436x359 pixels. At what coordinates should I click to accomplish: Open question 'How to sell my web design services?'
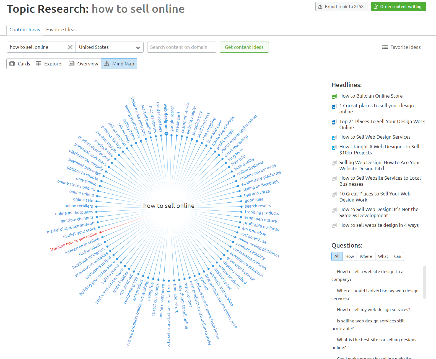371,310
